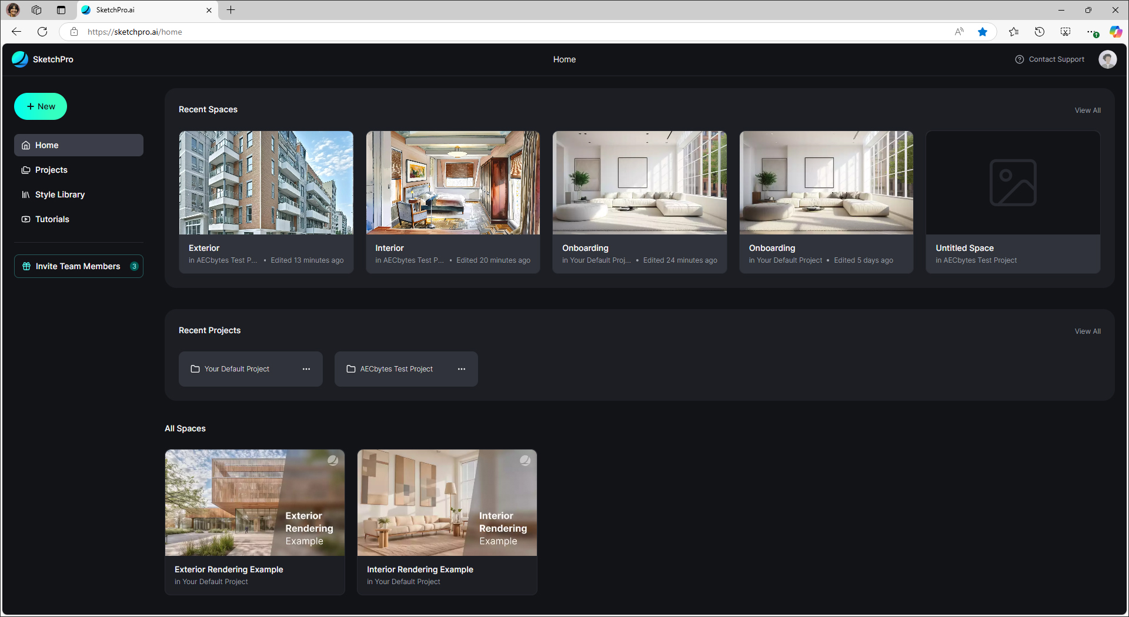Image resolution: width=1129 pixels, height=617 pixels.
Task: Click Invite Team Members button
Action: [x=79, y=266]
